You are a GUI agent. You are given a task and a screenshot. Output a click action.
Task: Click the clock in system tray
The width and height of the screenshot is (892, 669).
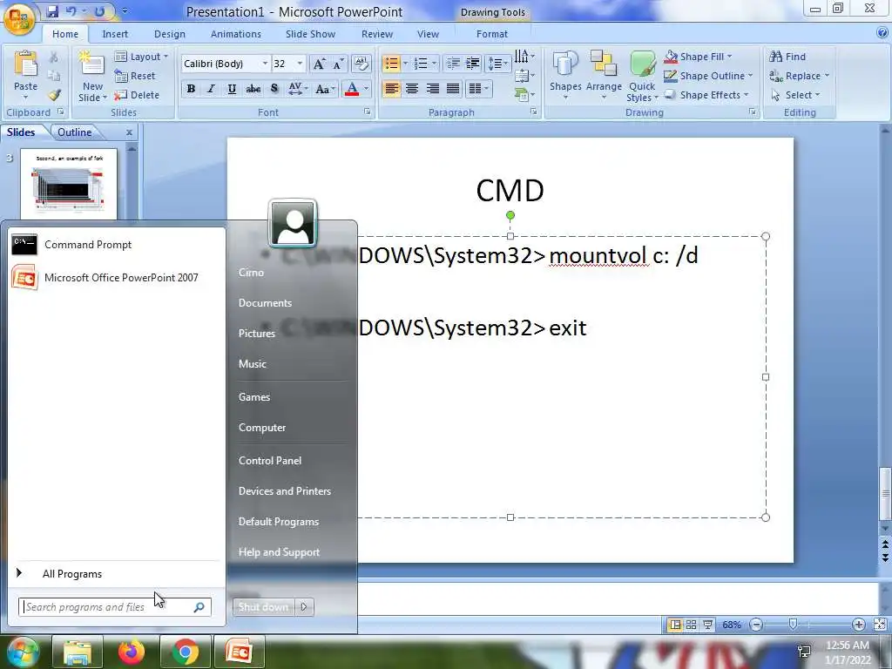848,652
